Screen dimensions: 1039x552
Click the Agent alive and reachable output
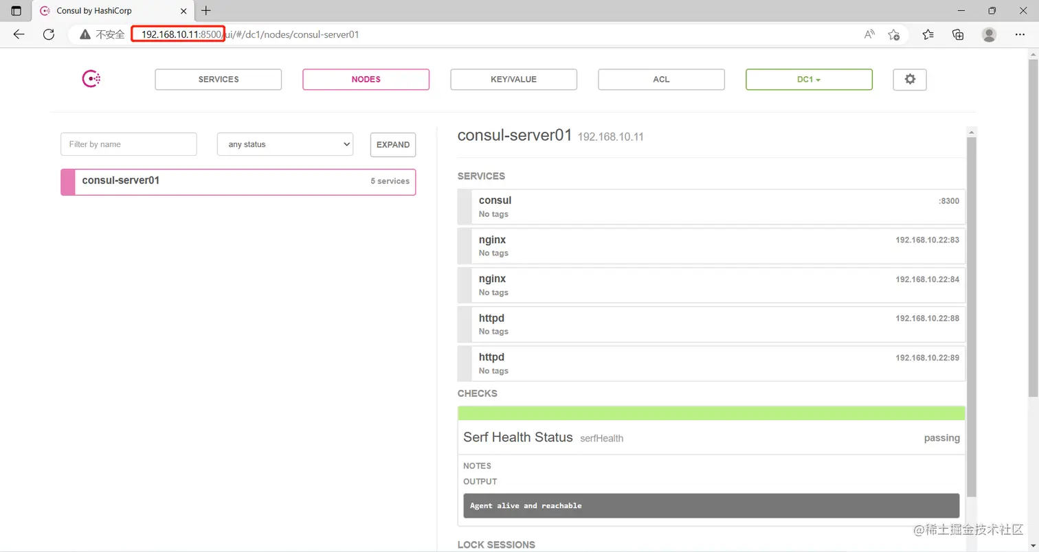point(711,505)
